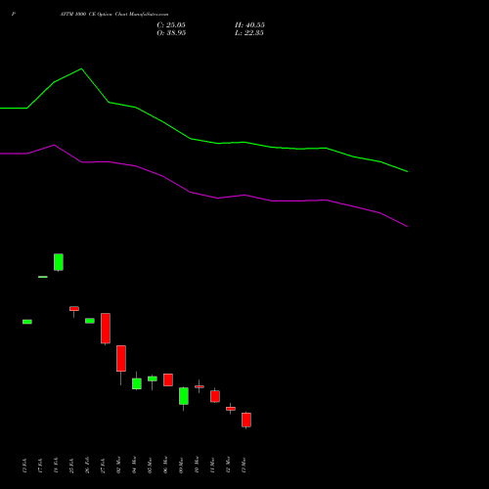
Task: Select the 02 Mar date label
Action: (118, 465)
